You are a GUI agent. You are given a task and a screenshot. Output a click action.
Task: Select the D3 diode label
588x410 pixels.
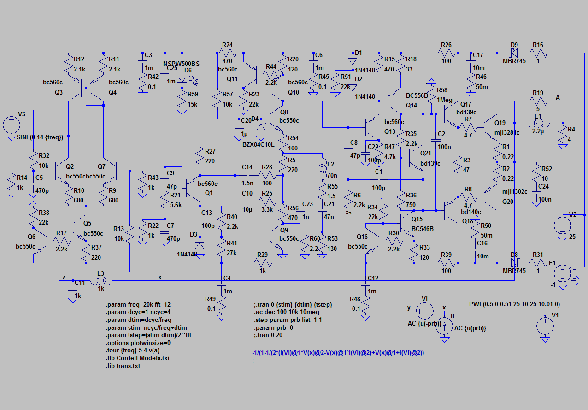pos(194,235)
